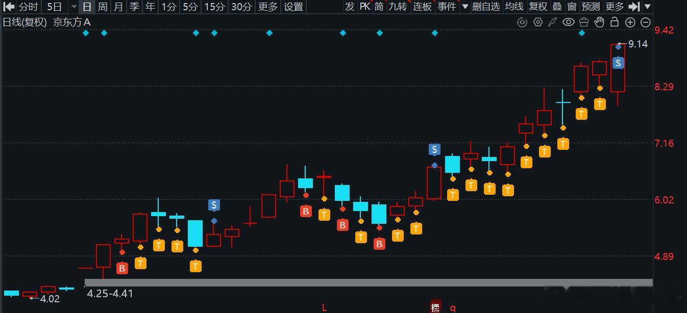Expand the dropdown arrow after 事件
Image resolution: width=687 pixels, height=313 pixels.
pyautogui.click(x=465, y=7)
